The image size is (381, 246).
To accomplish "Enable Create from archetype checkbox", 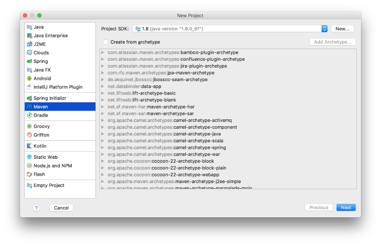I will click(x=105, y=42).
